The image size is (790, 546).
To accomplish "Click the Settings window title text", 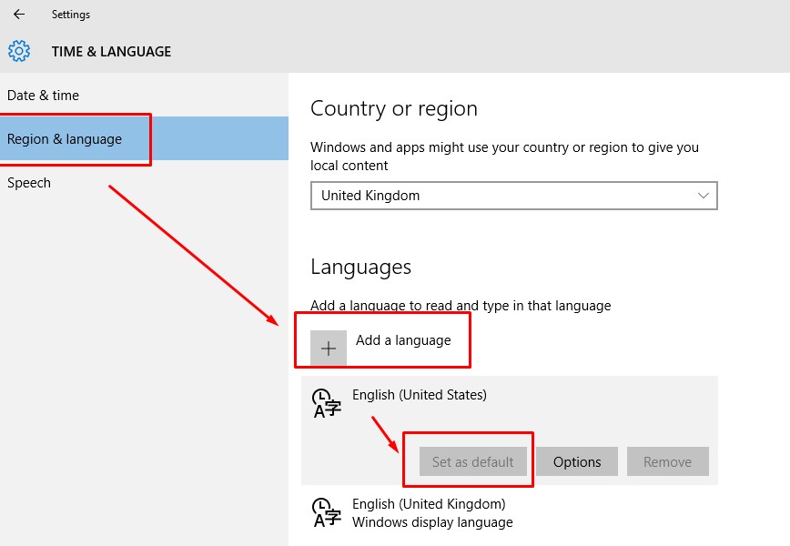I will [x=71, y=15].
